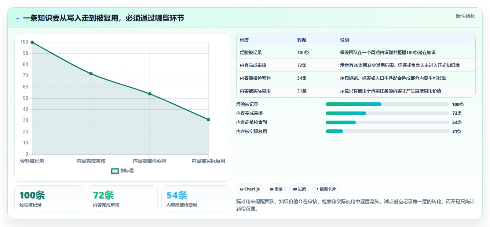Click the 内容被实际复用 label left of its progress bar
The image size is (490, 227).
[252, 132]
